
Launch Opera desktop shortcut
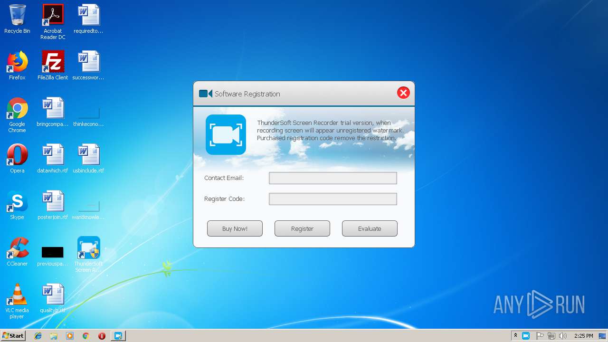pyautogui.click(x=17, y=159)
